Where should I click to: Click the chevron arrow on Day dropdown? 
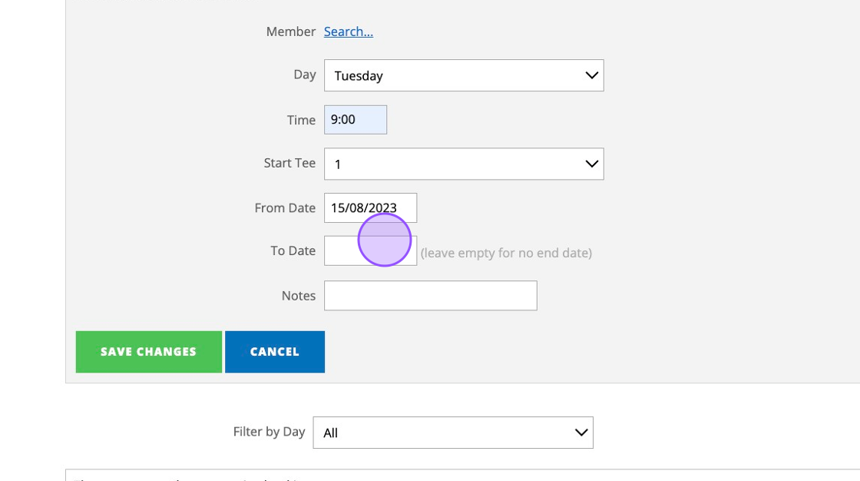click(x=591, y=75)
